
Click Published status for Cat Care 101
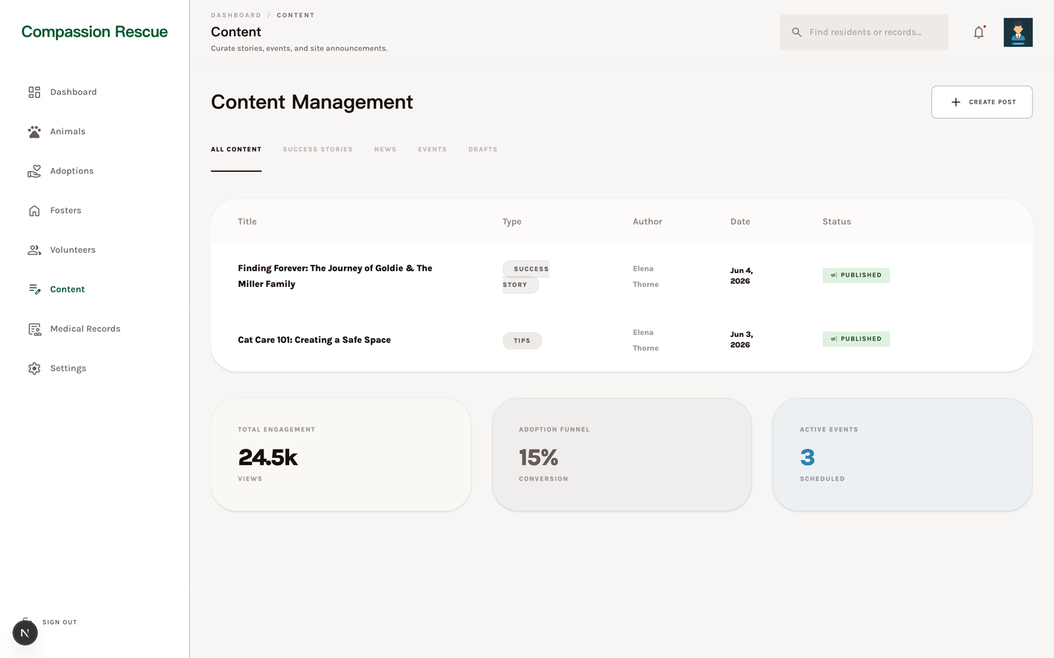[856, 339]
